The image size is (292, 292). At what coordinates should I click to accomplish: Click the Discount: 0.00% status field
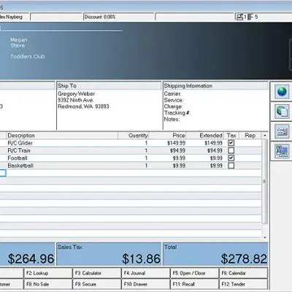point(119,17)
